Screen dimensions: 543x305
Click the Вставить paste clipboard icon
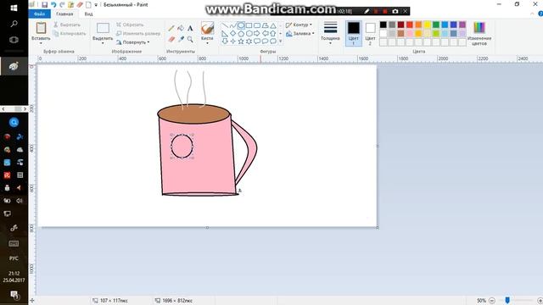41,28
